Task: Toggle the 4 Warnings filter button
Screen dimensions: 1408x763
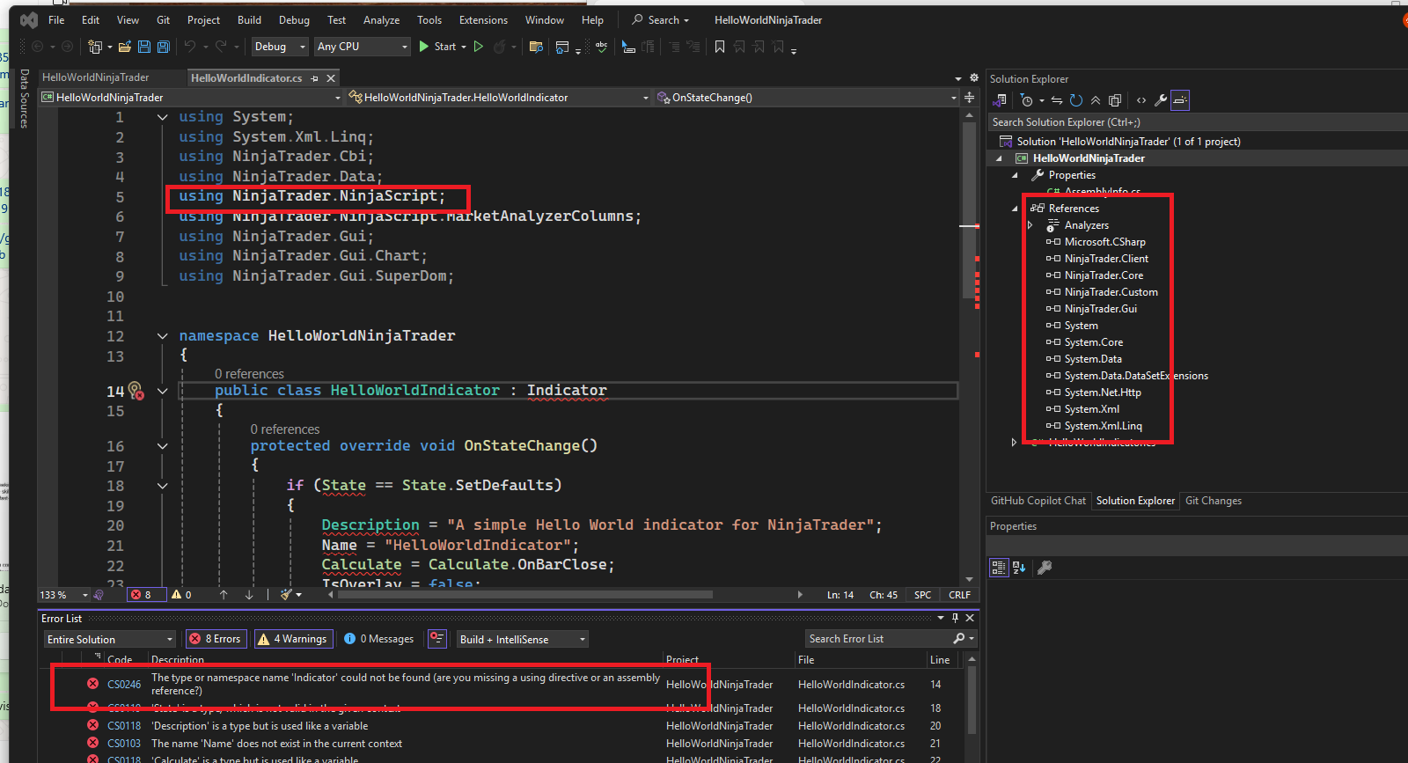Action: 292,639
